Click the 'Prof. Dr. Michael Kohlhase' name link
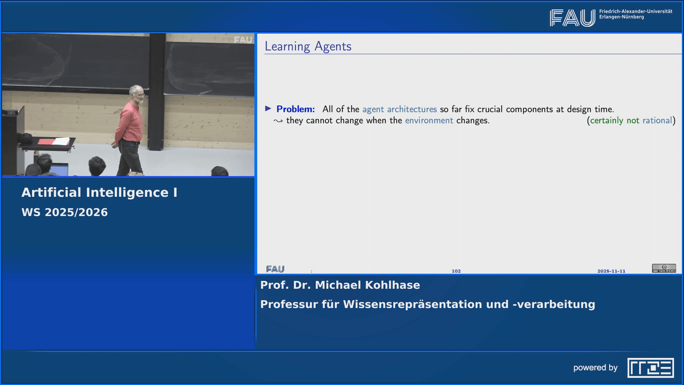Image resolution: width=684 pixels, height=385 pixels. coord(340,285)
